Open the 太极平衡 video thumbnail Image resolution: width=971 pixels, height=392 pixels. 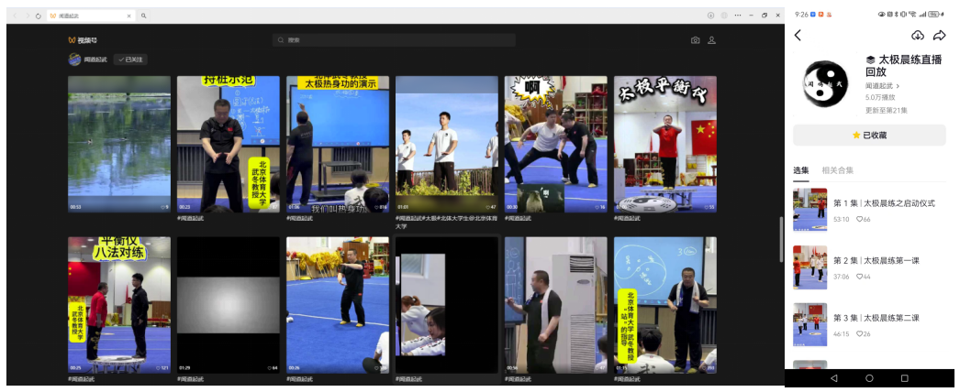[x=664, y=144]
